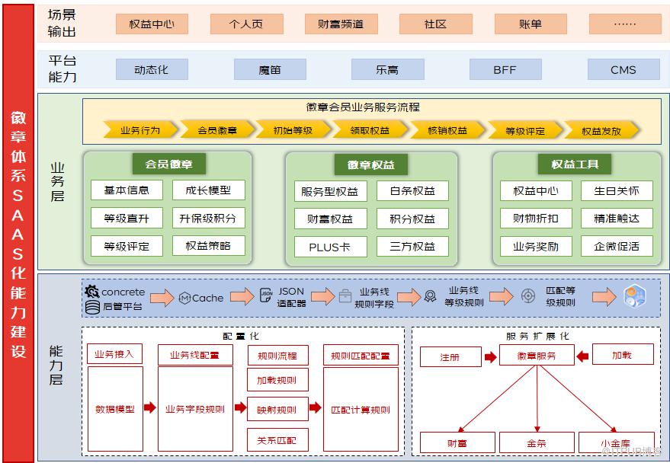670x463 pixels.
Task: Click the Cache hexagon icon
Action: tap(184, 298)
